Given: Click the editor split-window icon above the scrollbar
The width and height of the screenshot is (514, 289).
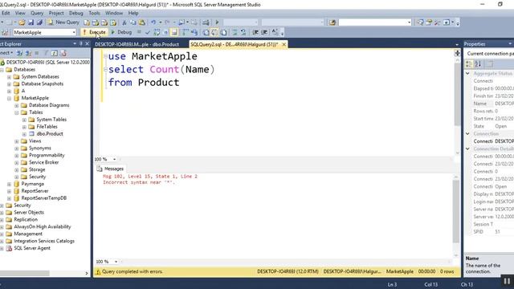Looking at the screenshot, I should click(457, 53).
